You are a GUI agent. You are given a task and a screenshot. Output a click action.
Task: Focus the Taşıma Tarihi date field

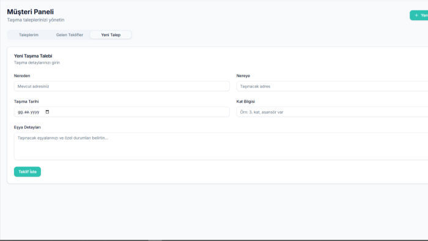122,112
